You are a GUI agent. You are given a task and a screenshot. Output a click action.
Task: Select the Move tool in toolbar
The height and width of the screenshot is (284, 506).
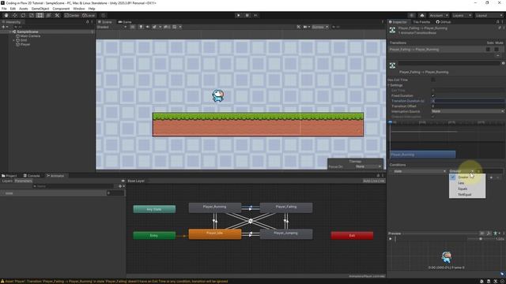(x=15, y=16)
